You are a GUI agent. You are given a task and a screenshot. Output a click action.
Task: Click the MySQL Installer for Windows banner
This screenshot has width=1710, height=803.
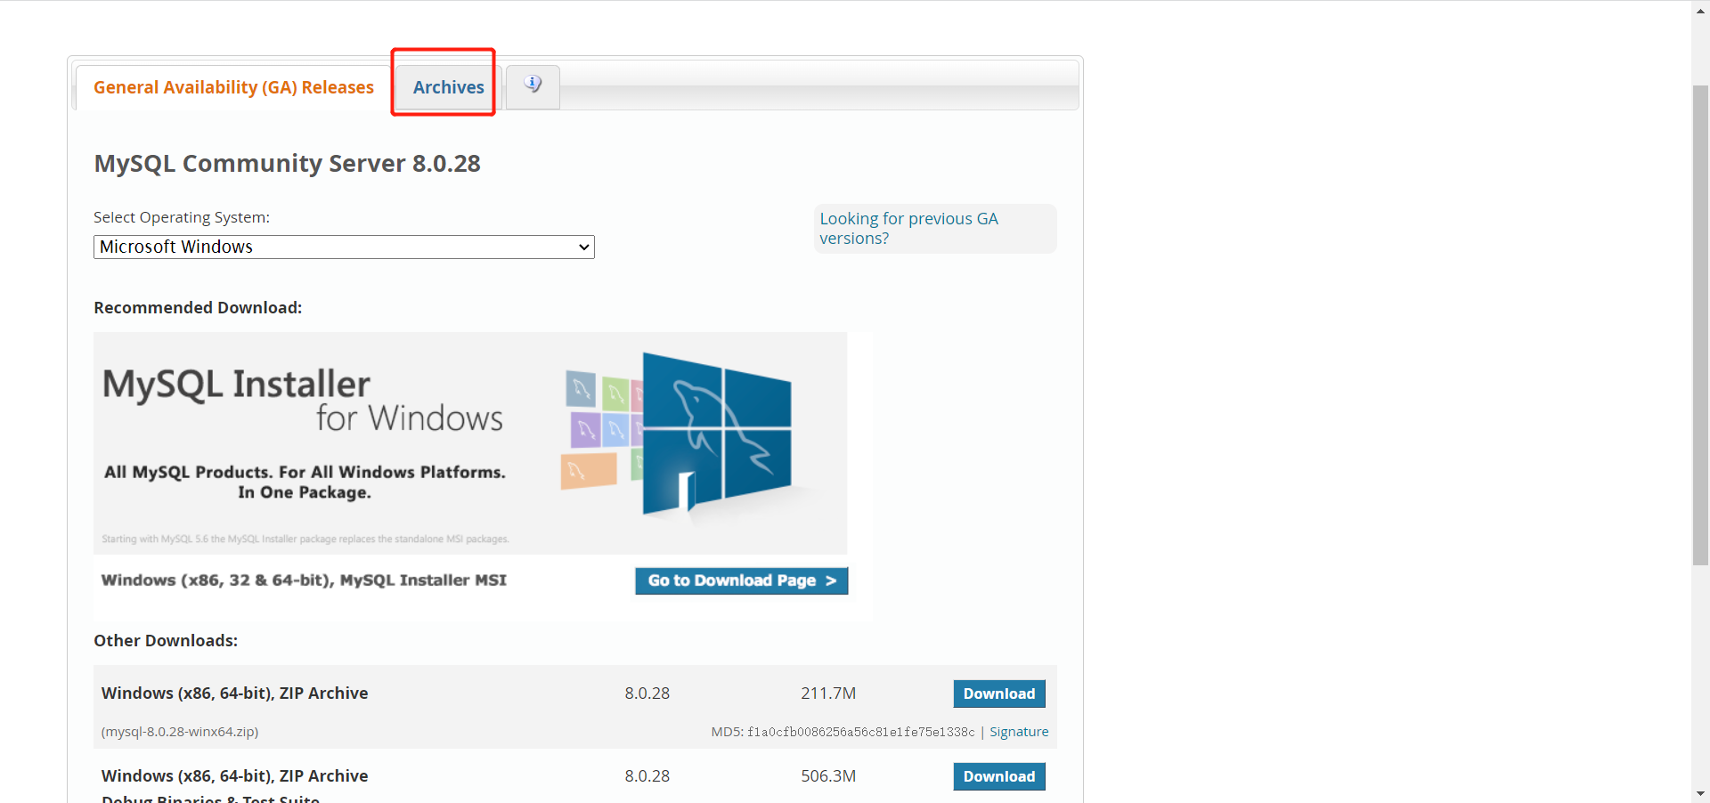pyautogui.click(x=470, y=443)
